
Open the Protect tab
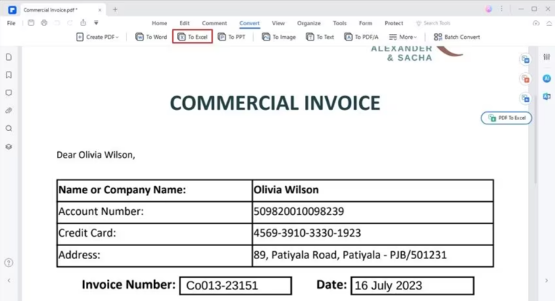point(394,23)
